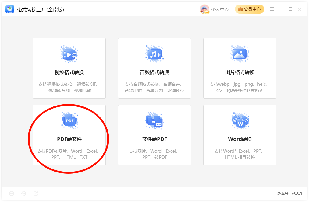The image size is (309, 202).
Task: Contact support via the headset icon
Action: 24,193
